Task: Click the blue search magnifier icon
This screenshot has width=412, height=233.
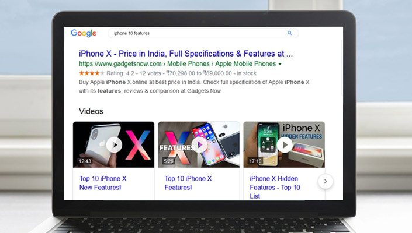Action: [289, 33]
